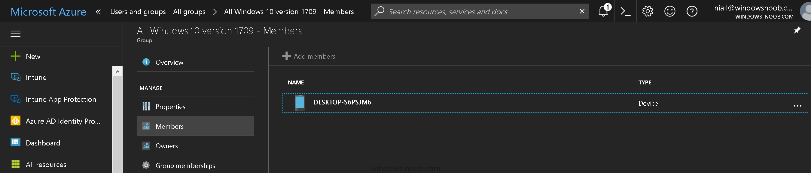Image resolution: width=811 pixels, height=173 pixels.
Task: Click the DESKTOP-S6PSJM6 device icon
Action: coord(300,103)
